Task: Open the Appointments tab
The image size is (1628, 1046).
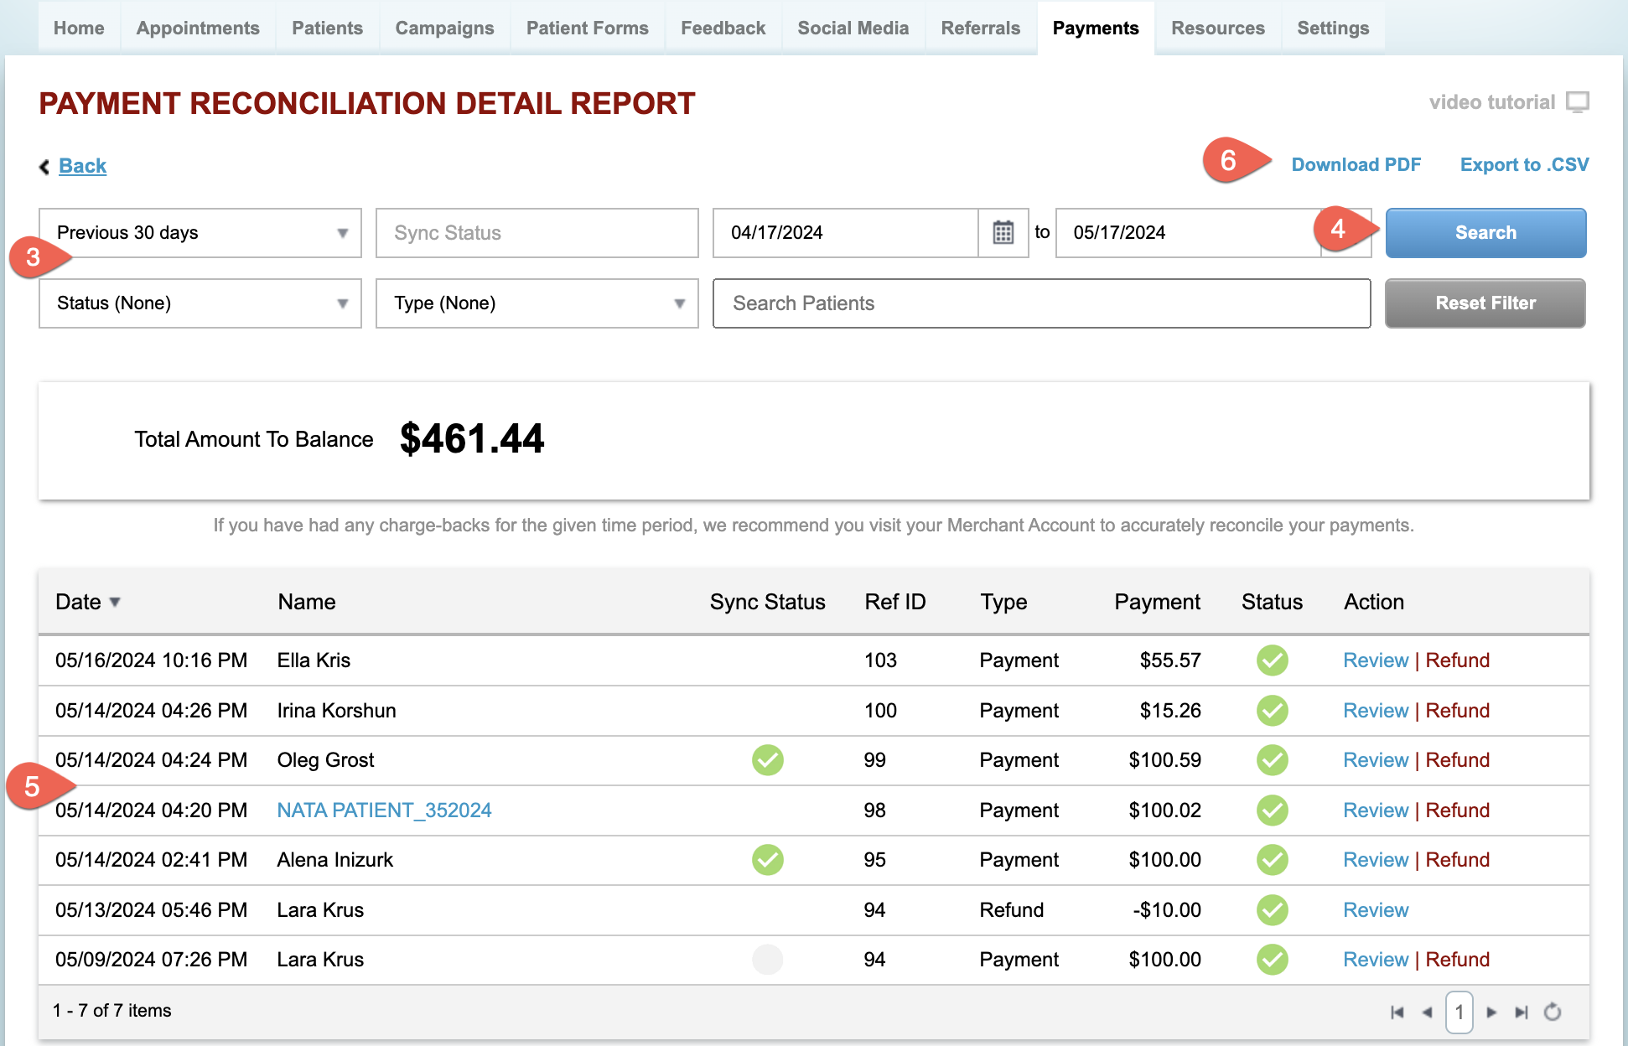Action: click(198, 28)
